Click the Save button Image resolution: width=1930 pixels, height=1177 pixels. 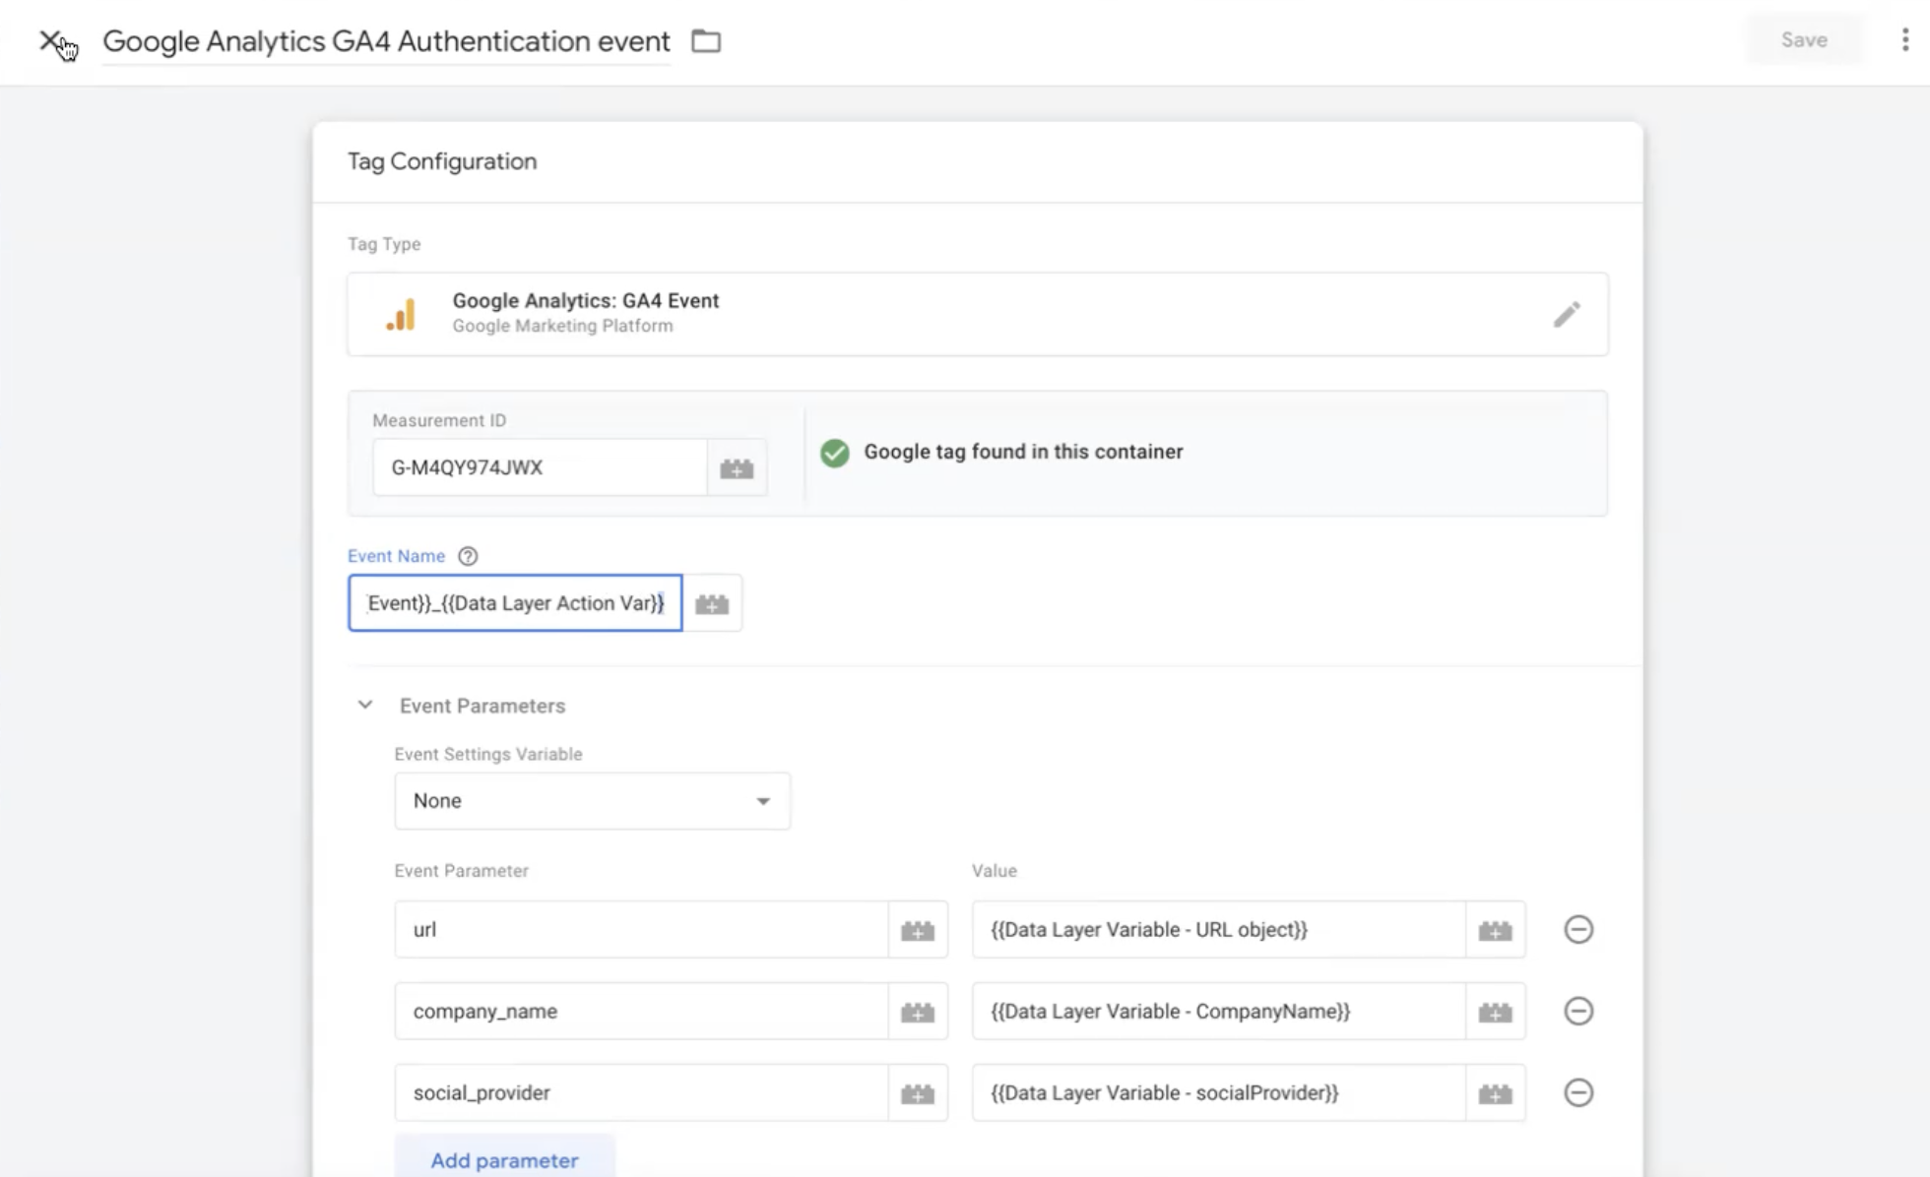[1803, 39]
